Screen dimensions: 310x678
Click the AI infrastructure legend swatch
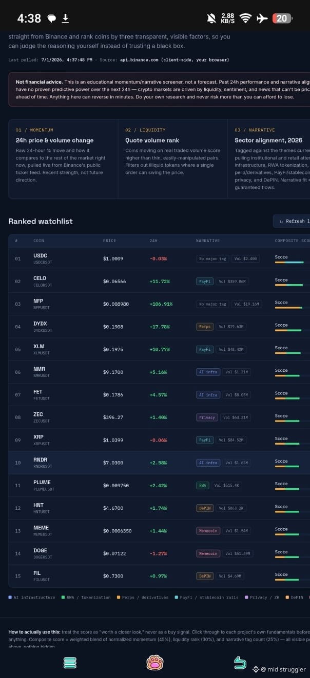[x=10, y=597]
